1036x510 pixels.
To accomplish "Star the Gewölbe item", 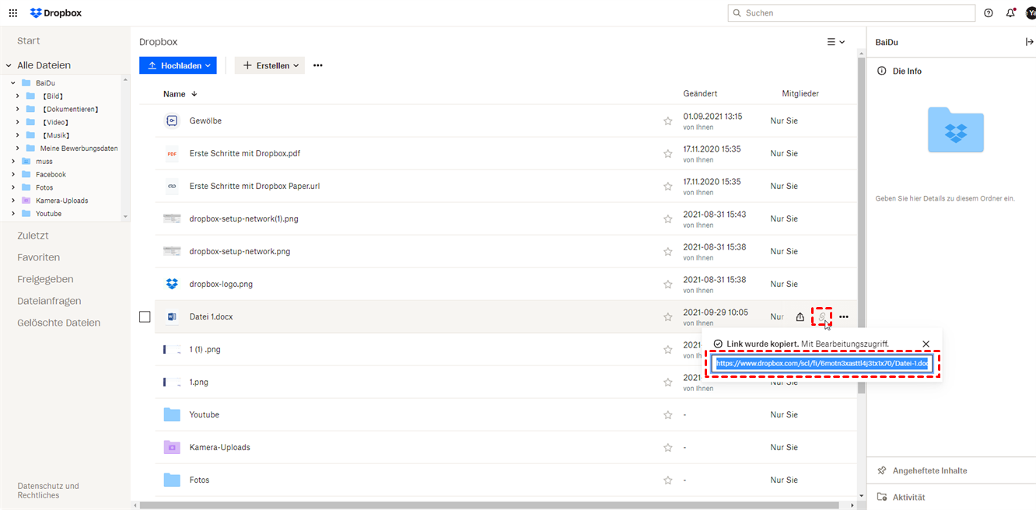I will [667, 121].
